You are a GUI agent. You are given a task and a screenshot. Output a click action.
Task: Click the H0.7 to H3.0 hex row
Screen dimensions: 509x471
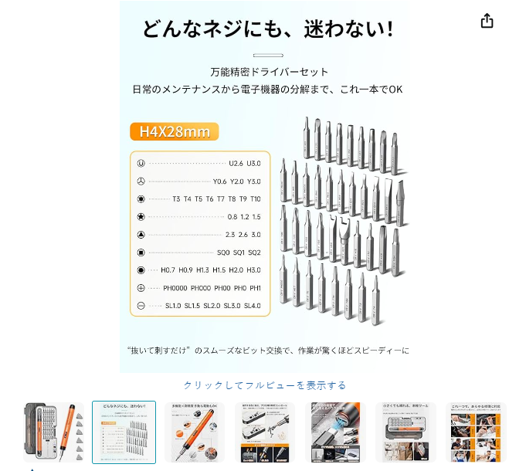tap(199, 270)
